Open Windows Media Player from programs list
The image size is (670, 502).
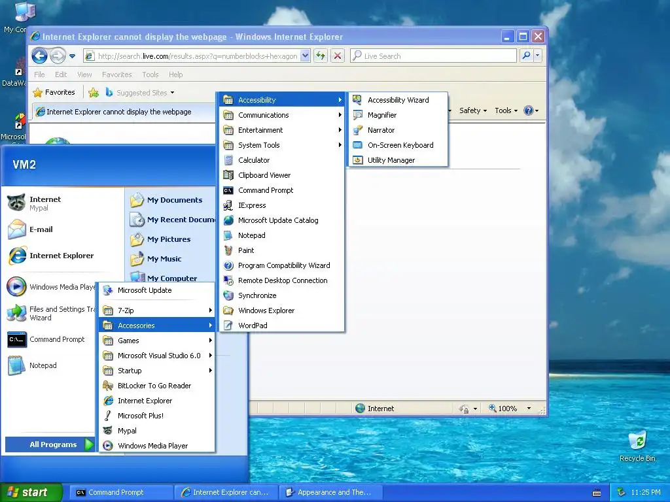click(x=157, y=446)
